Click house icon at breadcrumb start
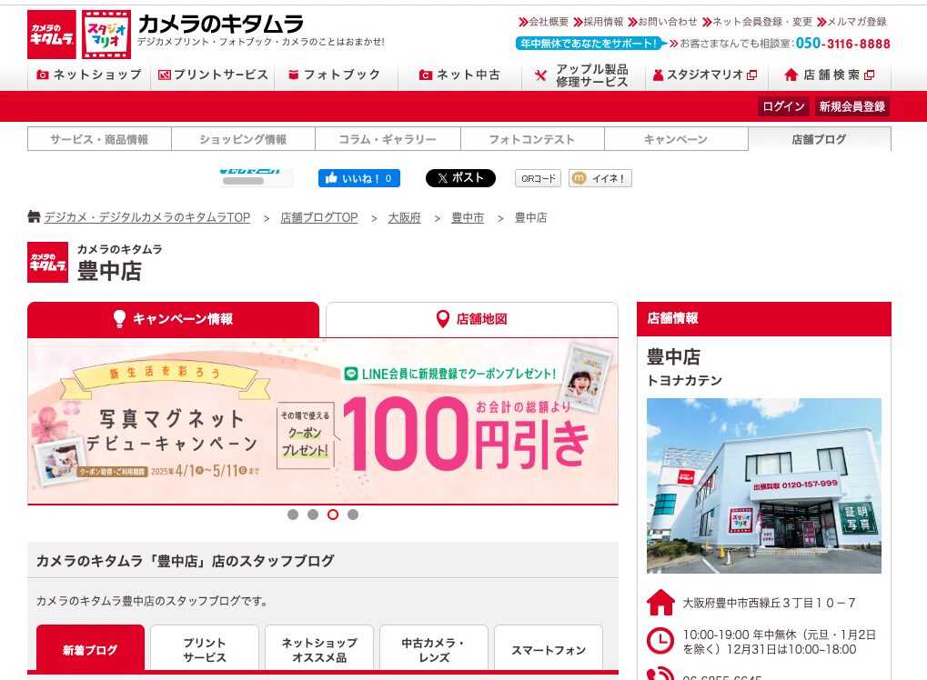 tap(34, 217)
